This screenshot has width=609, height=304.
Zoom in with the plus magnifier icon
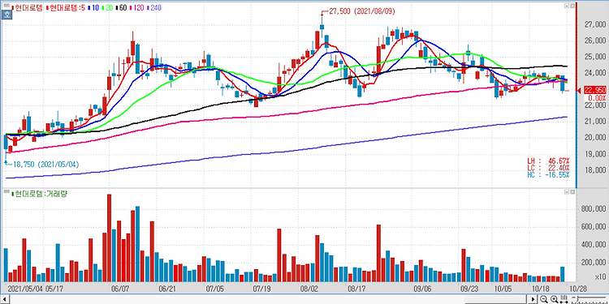(x=555, y=299)
